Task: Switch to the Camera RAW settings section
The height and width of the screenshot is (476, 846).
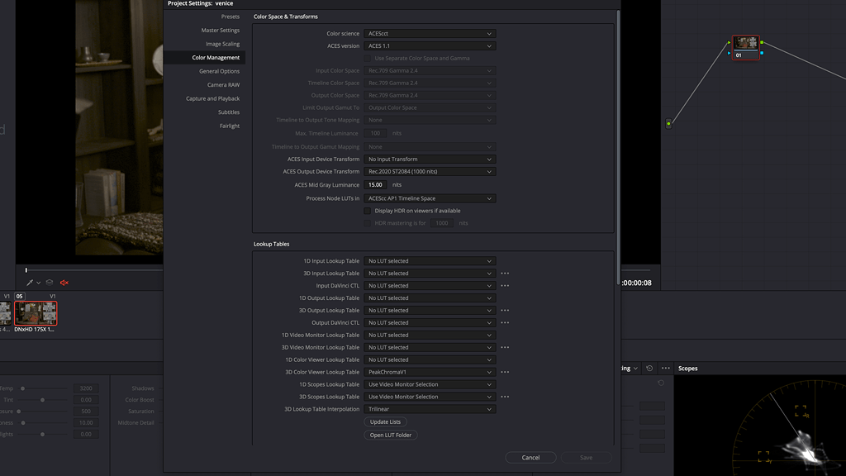Action: tap(225, 84)
